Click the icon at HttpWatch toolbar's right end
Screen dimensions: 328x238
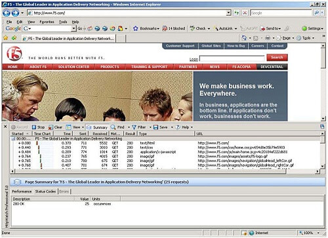322,127
